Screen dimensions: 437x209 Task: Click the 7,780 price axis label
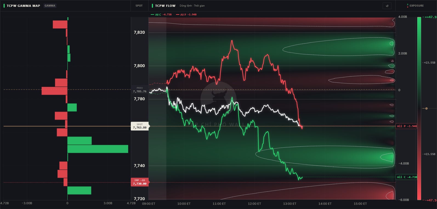pyautogui.click(x=139, y=99)
